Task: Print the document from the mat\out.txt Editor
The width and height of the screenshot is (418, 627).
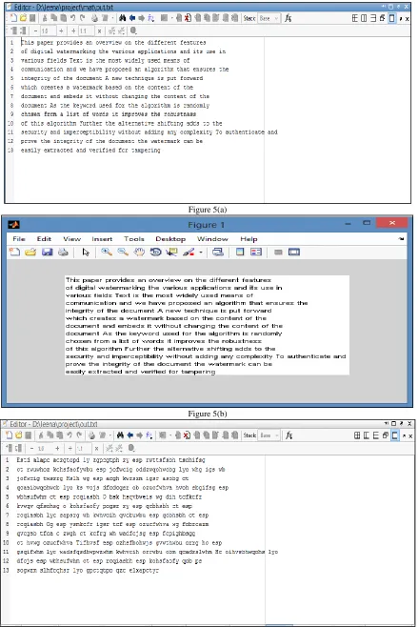Action: click(94, 18)
